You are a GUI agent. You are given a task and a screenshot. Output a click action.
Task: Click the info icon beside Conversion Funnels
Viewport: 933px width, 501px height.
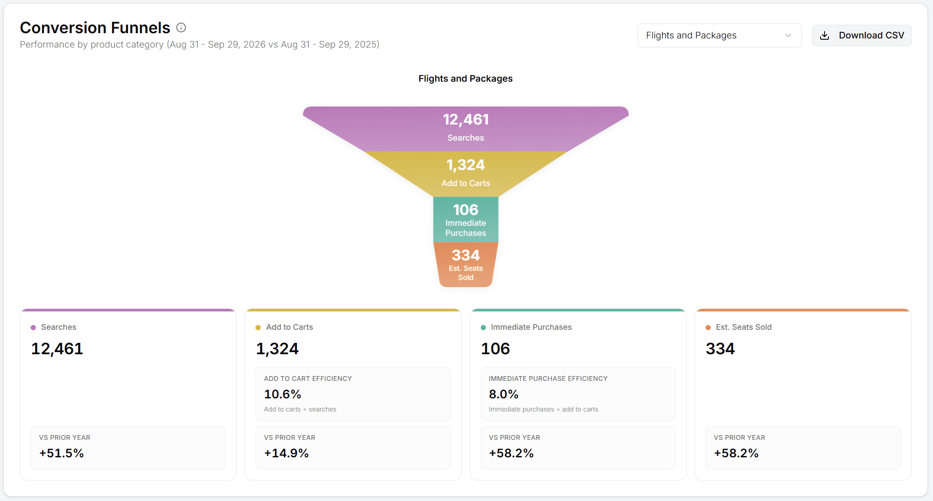(x=181, y=28)
